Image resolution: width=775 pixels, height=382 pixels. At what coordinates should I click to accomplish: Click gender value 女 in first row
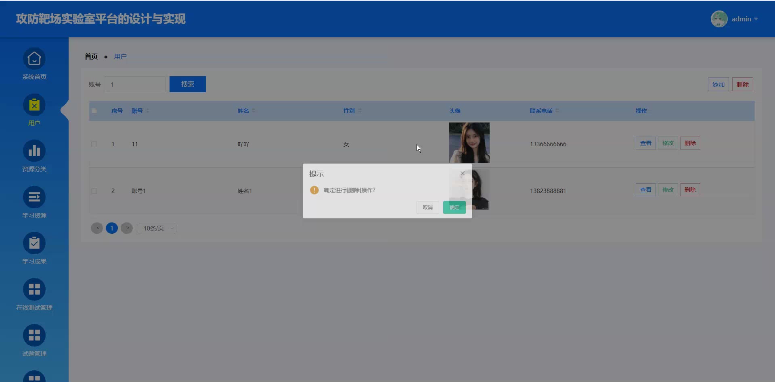[346, 144]
